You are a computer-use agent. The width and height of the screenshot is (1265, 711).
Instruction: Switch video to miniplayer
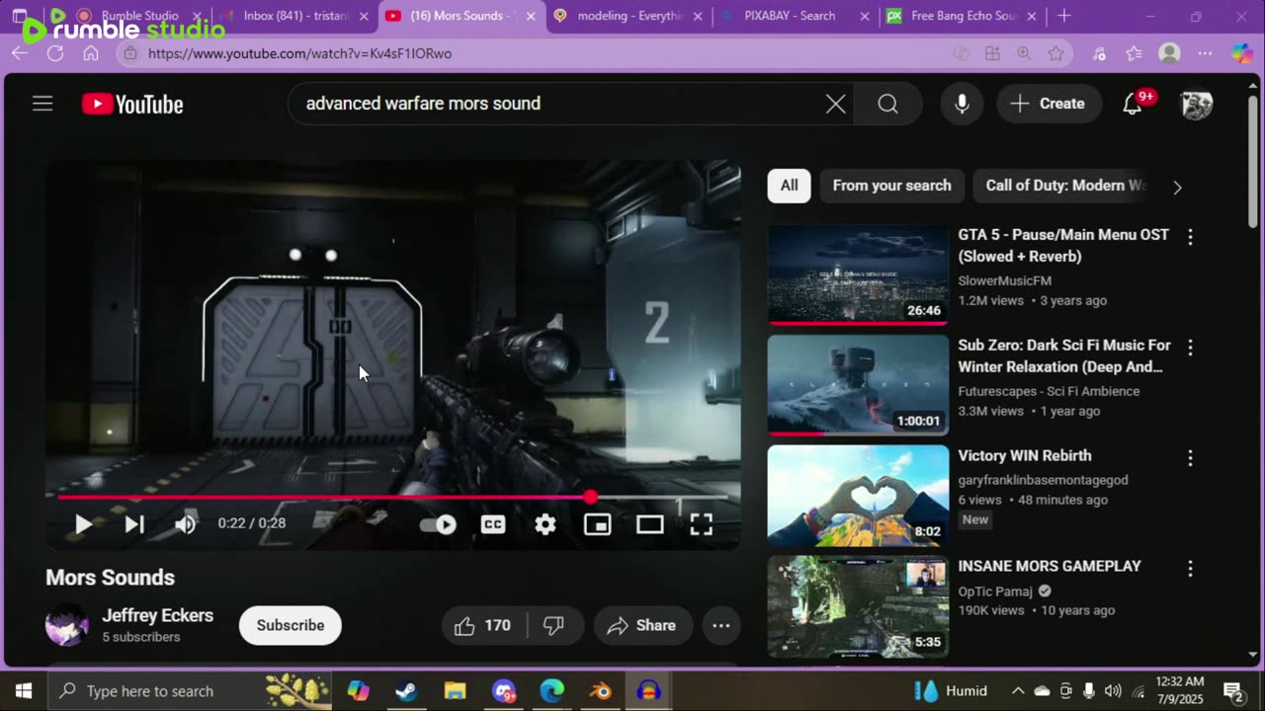click(x=598, y=524)
